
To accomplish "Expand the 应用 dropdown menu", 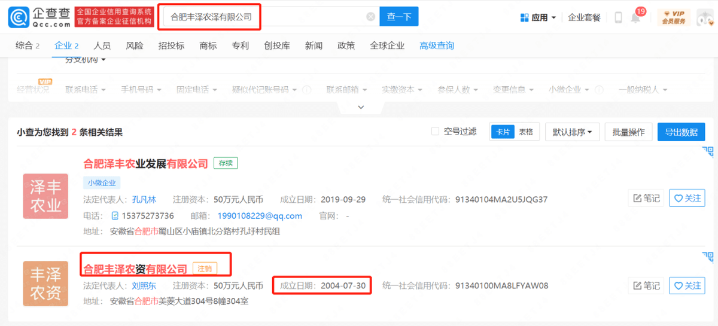I will (x=538, y=17).
